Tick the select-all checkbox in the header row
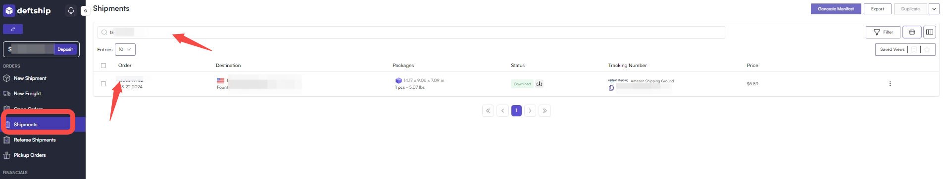 (103, 66)
